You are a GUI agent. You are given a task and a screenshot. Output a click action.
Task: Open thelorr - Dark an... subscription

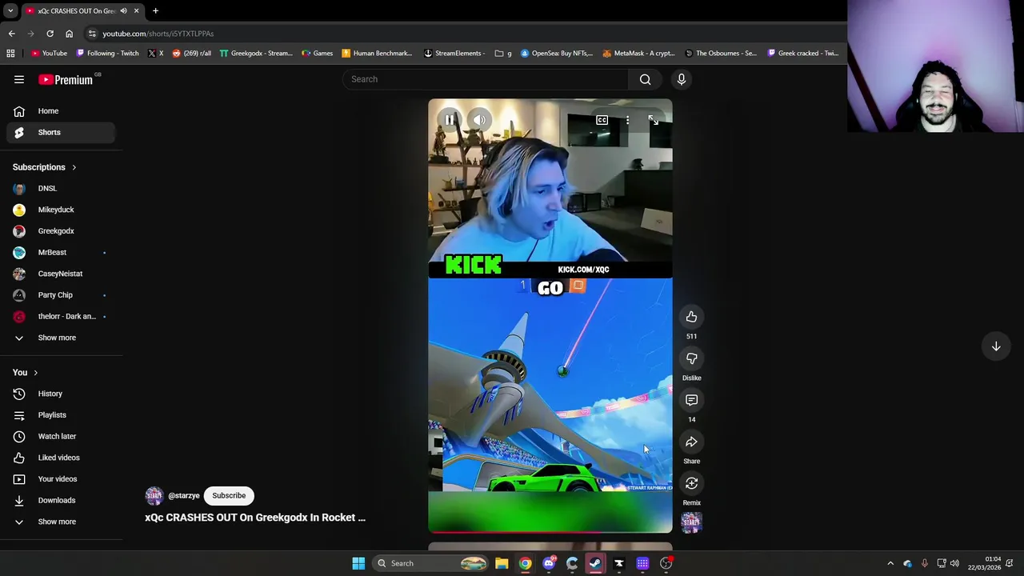(x=62, y=316)
